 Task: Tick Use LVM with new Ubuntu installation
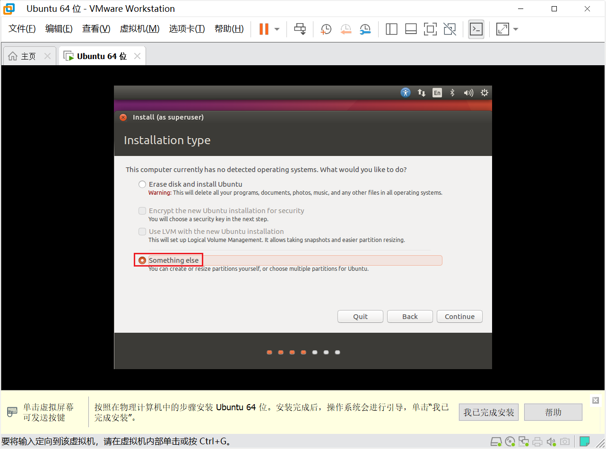pos(142,232)
